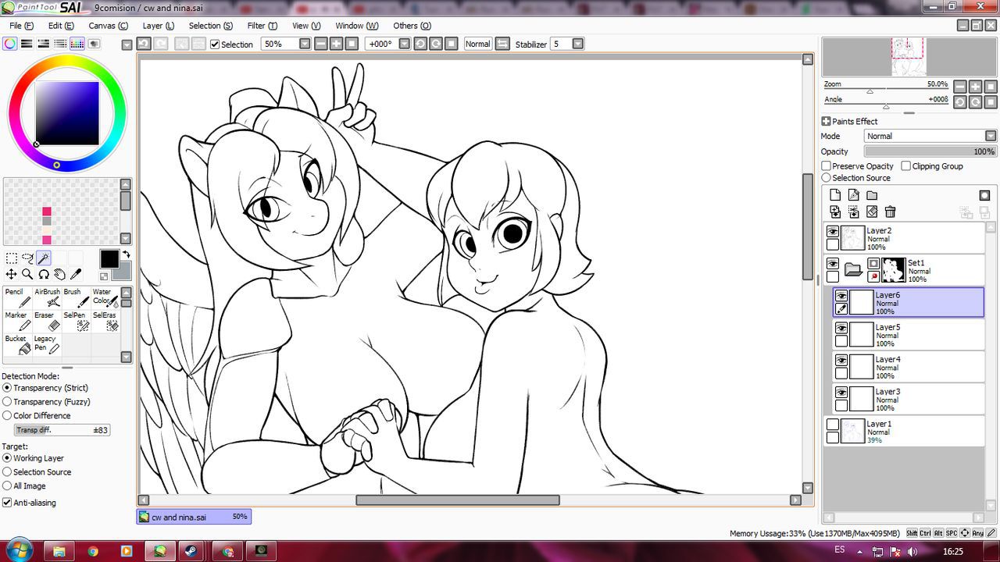Select the Zoom magnifier tool

27,274
